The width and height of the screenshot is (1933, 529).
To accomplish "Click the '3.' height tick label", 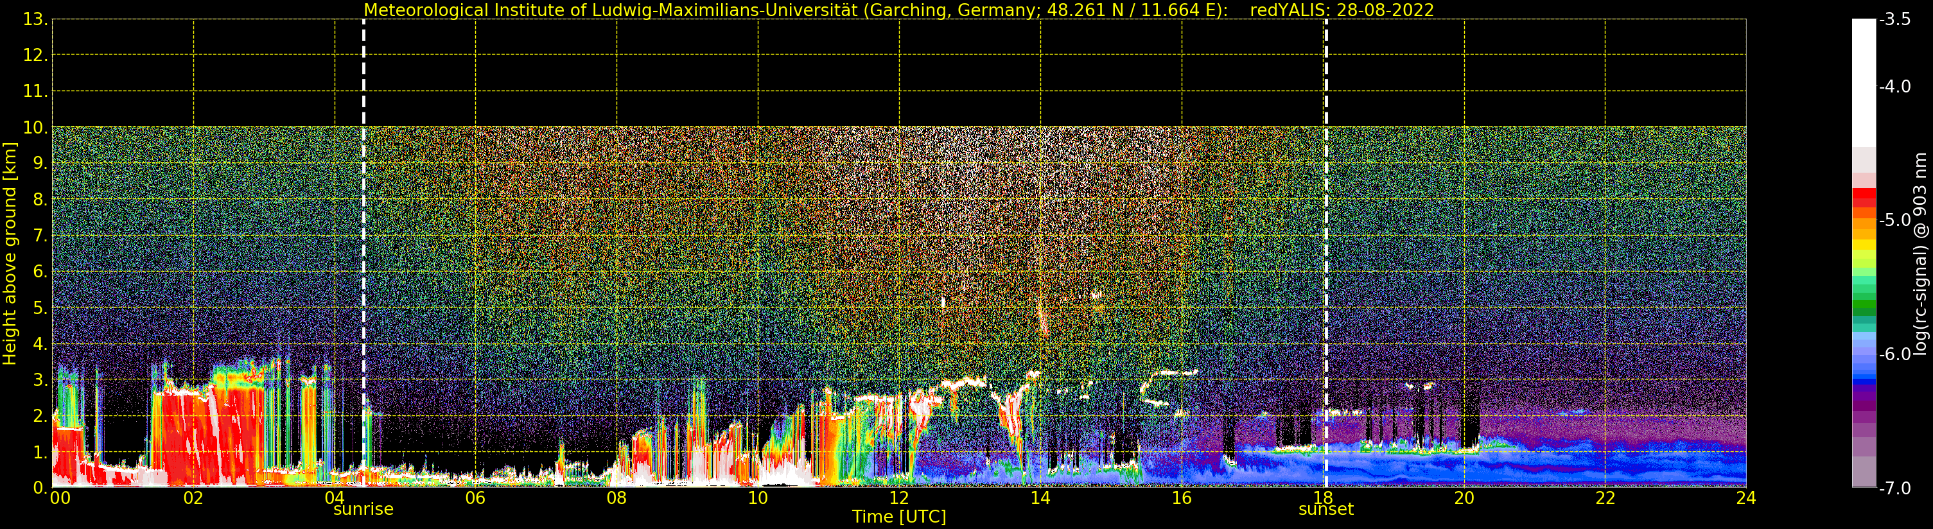I will click(x=40, y=379).
